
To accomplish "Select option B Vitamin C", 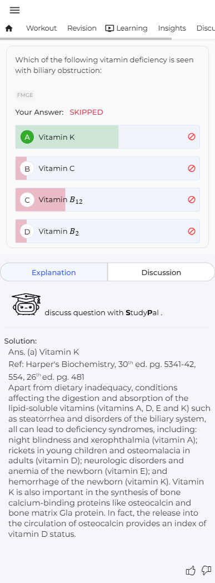I will (108, 168).
